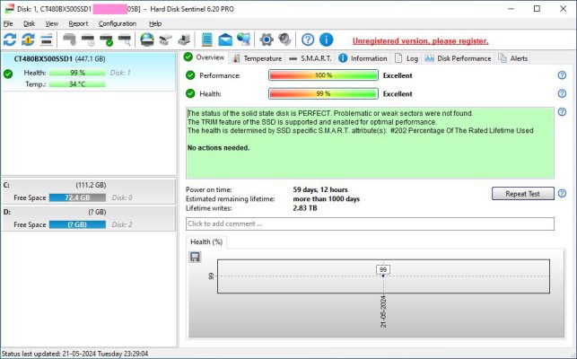This screenshot has height=359, width=577.
Task: Open the View menu
Action: (52, 23)
